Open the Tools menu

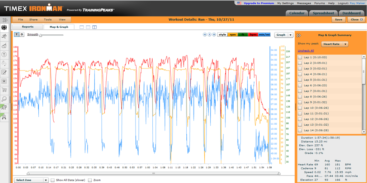coord(48,20)
